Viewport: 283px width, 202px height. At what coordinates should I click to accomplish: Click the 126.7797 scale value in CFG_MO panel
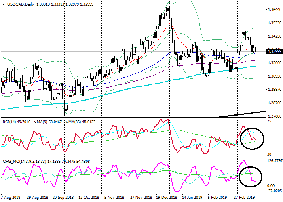(x=274, y=161)
